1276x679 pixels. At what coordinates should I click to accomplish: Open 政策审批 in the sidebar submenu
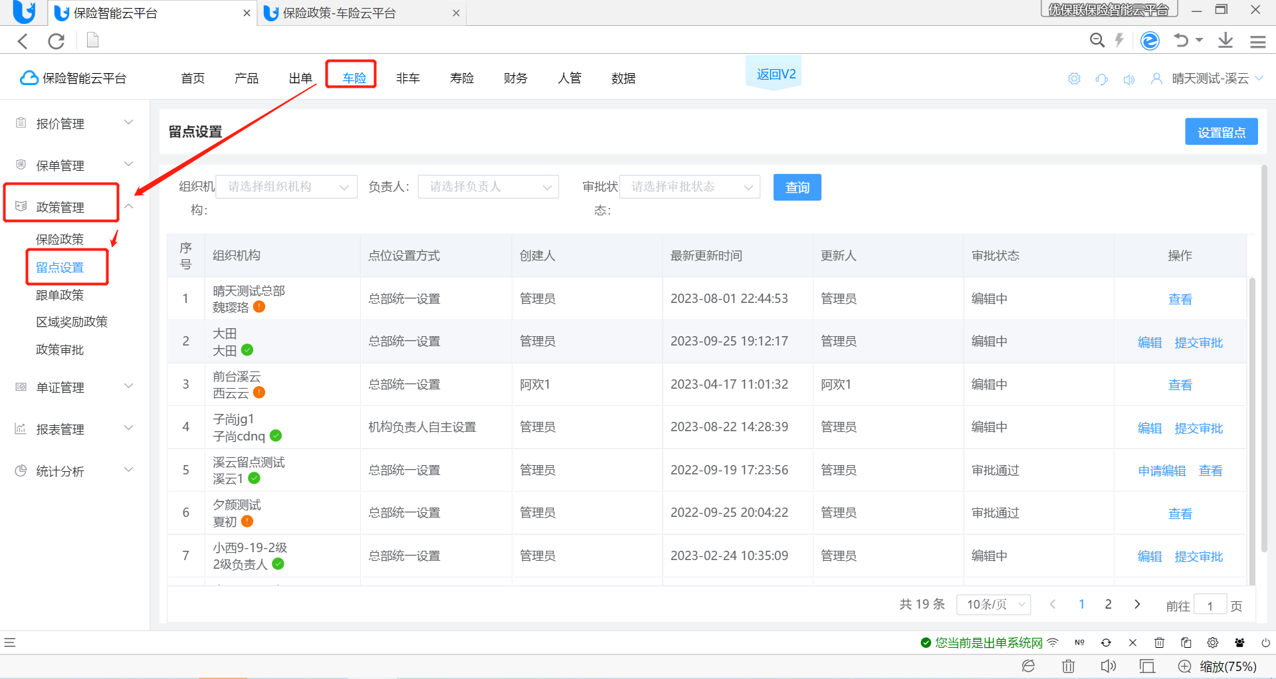pyautogui.click(x=60, y=349)
